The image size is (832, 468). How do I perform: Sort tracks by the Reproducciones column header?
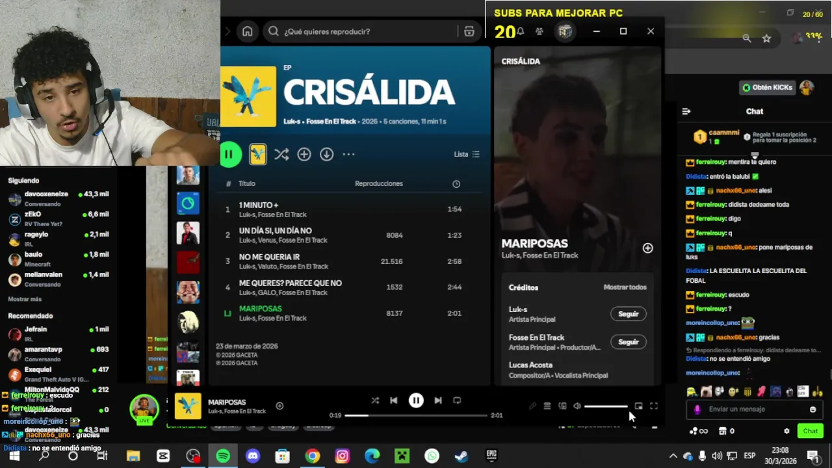[x=378, y=183]
